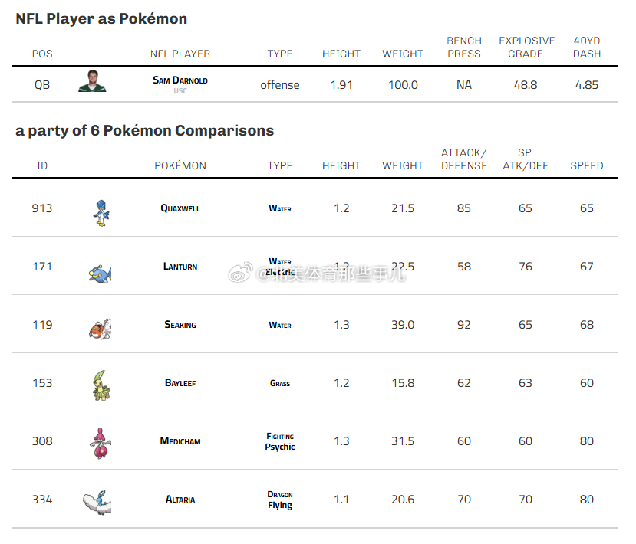Click the Lanturn sprite icon
Screen dimensions: 636x544
pyautogui.click(x=101, y=274)
